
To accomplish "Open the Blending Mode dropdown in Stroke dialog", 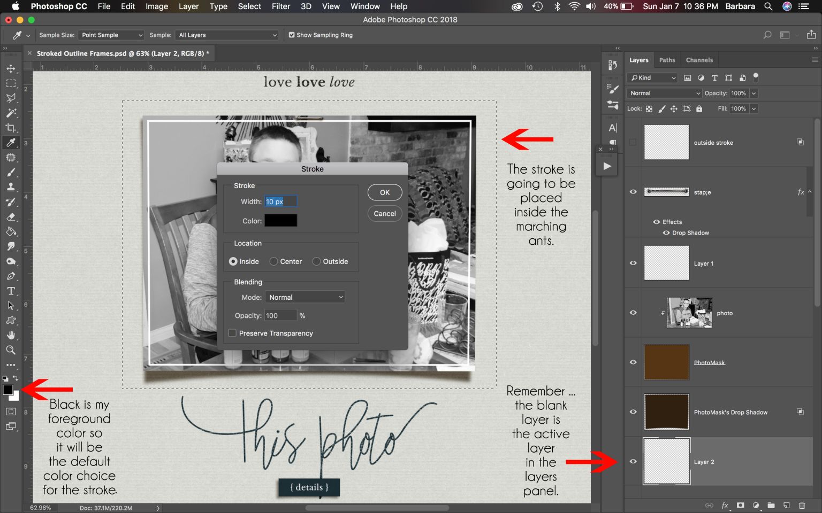I will point(305,297).
